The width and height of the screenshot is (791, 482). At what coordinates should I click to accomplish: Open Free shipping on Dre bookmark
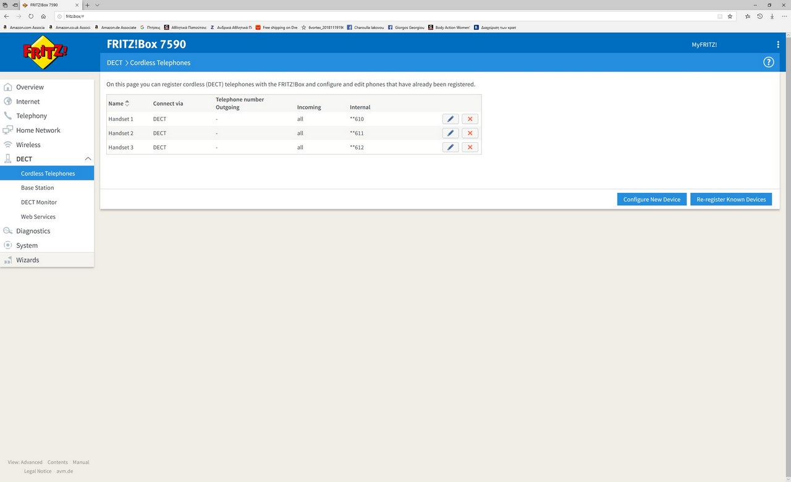[277, 27]
